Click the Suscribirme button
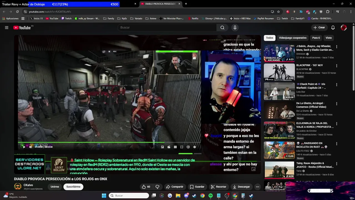 pyautogui.click(x=73, y=187)
